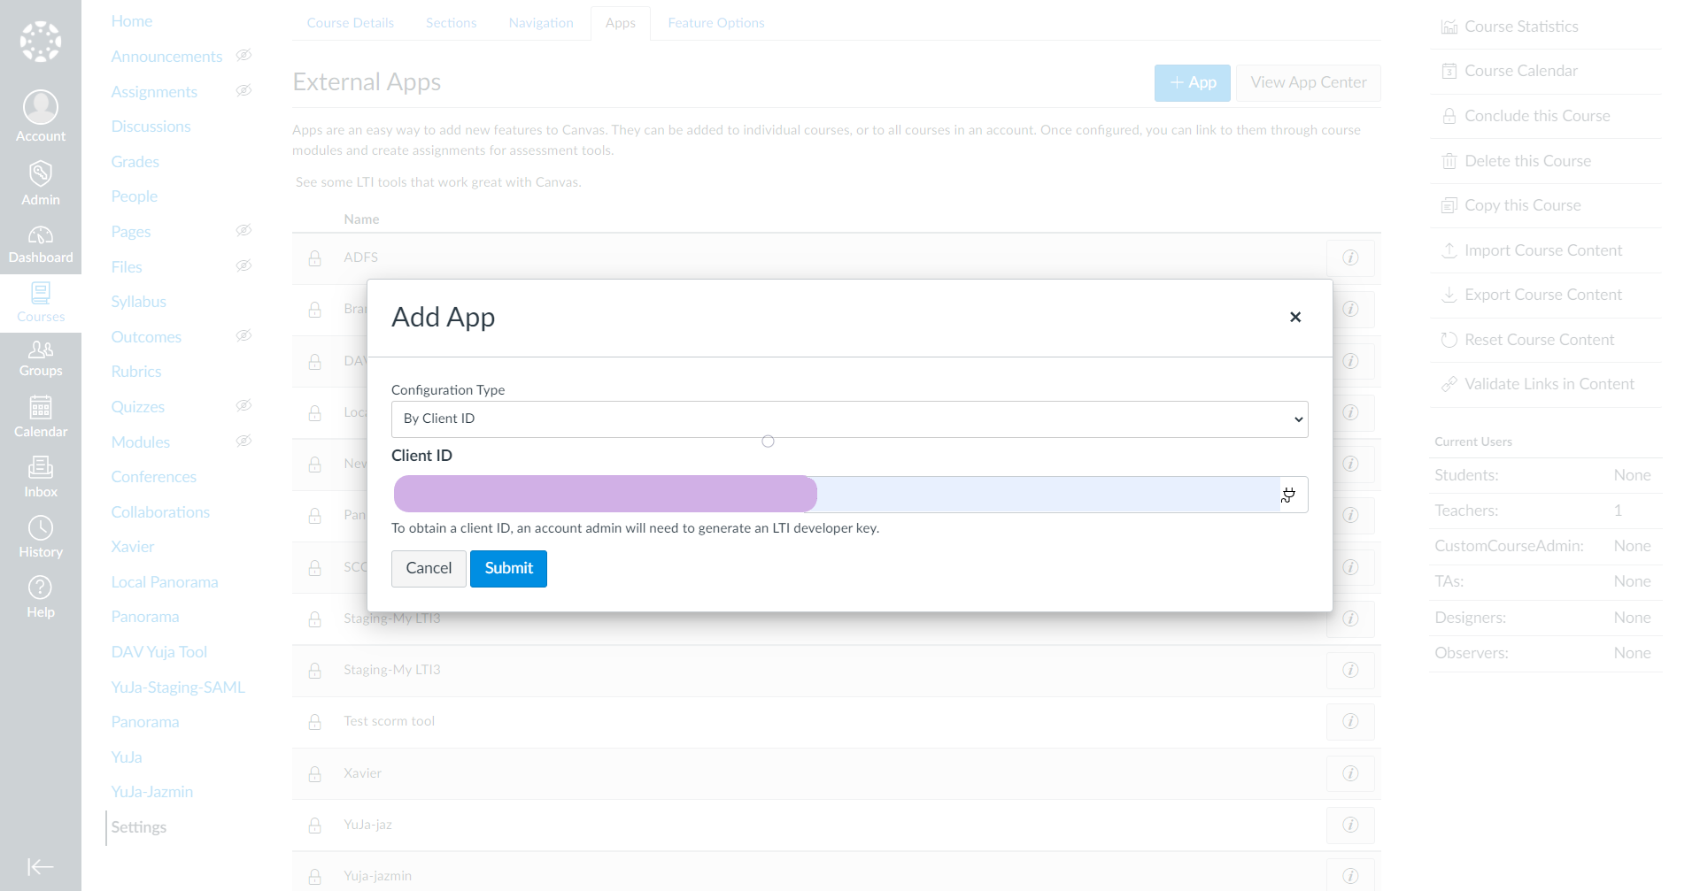Expand the Configuration Type dropdown
This screenshot has width=1700, height=891.
click(x=849, y=419)
